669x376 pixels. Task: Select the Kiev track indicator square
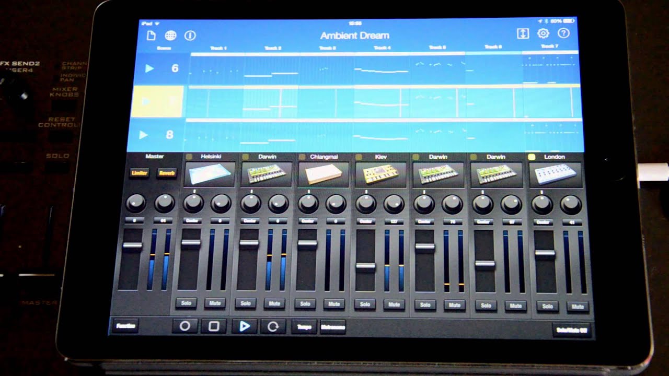click(359, 156)
